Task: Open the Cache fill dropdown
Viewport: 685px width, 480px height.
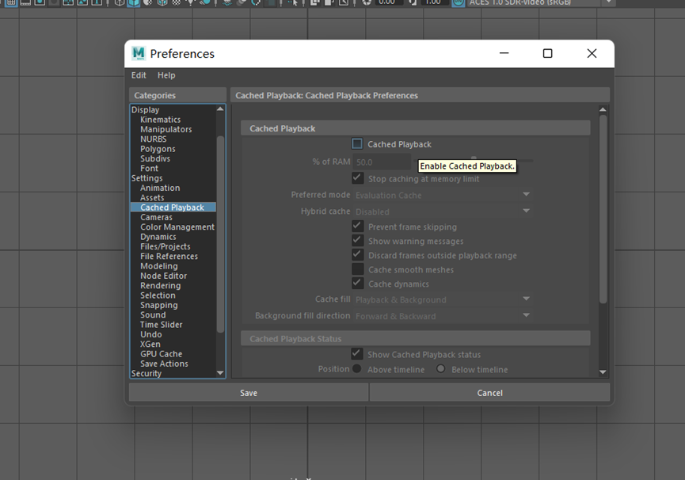Action: click(x=443, y=299)
